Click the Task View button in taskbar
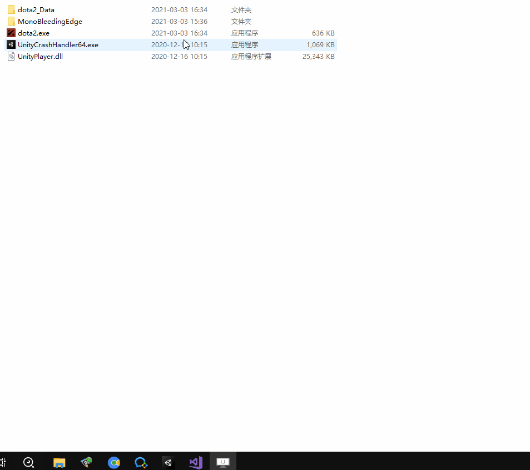This screenshot has width=530, height=470. click(x=3, y=462)
